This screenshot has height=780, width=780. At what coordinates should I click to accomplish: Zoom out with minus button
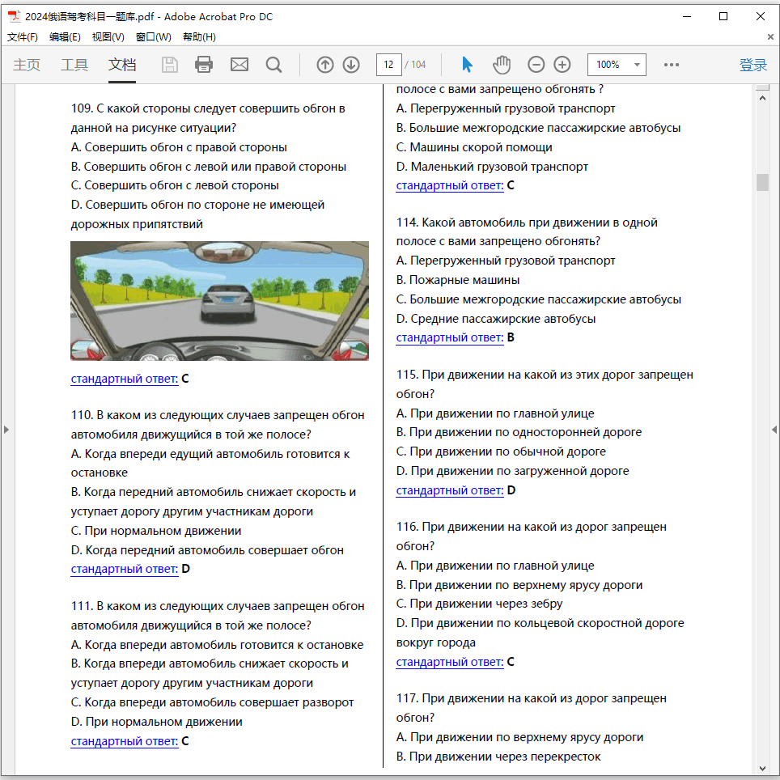tap(536, 65)
